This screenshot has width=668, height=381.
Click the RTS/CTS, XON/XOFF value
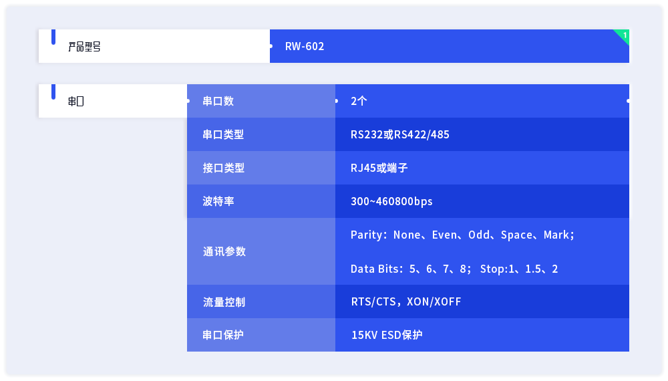click(406, 301)
